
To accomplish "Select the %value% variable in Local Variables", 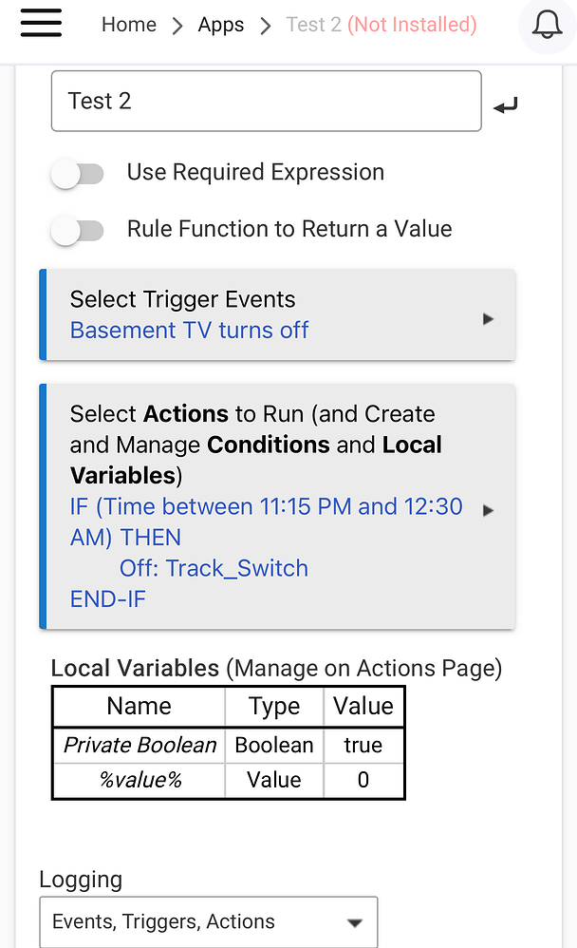I will click(x=139, y=779).
